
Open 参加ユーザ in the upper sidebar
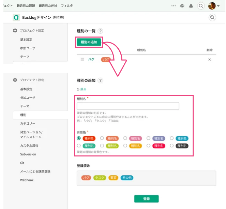(x=28, y=48)
